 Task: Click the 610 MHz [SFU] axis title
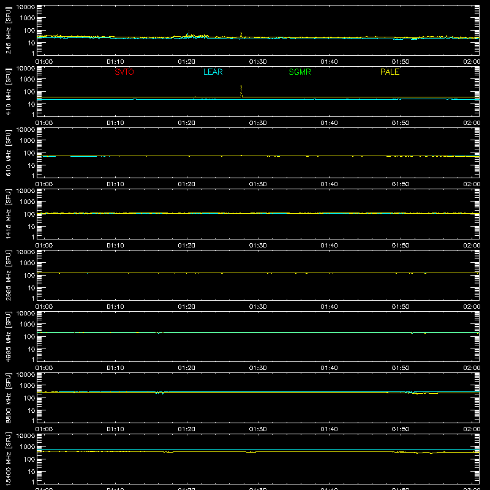(x=8, y=153)
